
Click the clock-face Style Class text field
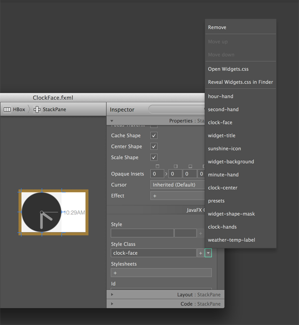click(153, 253)
